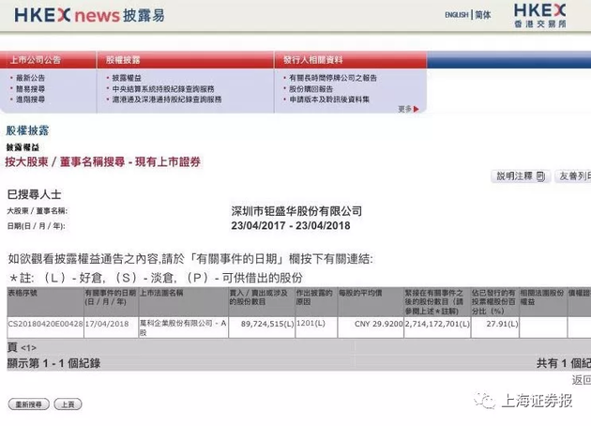Open the 簡易搜尋 link
The width and height of the screenshot is (591, 426).
30,88
